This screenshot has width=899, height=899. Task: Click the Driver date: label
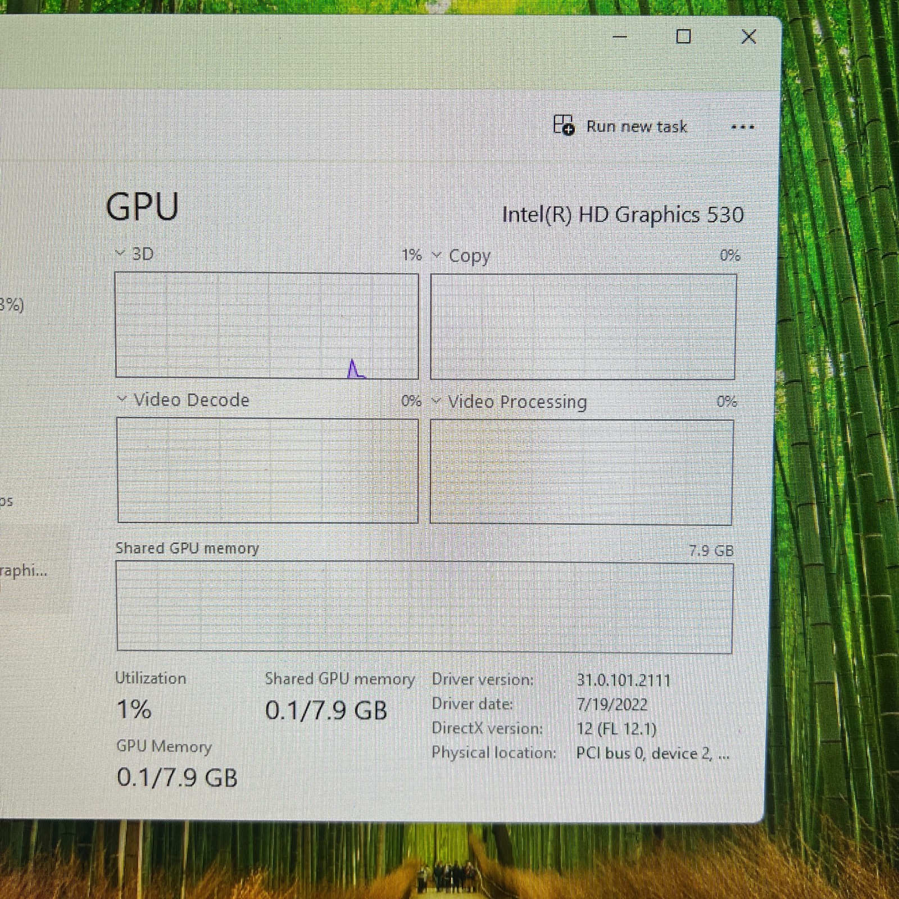click(x=473, y=703)
